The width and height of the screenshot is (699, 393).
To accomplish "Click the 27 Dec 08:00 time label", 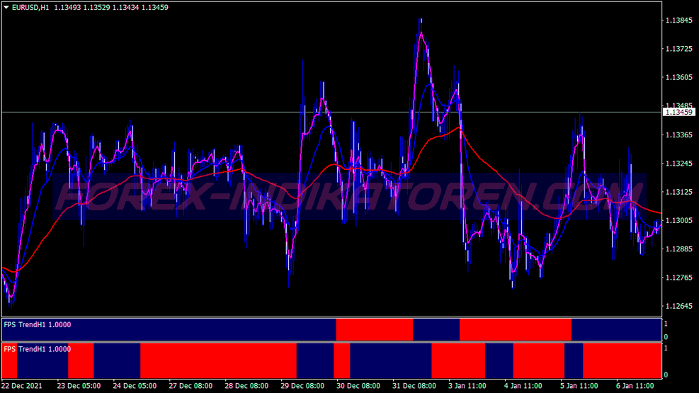I will coord(191,386).
